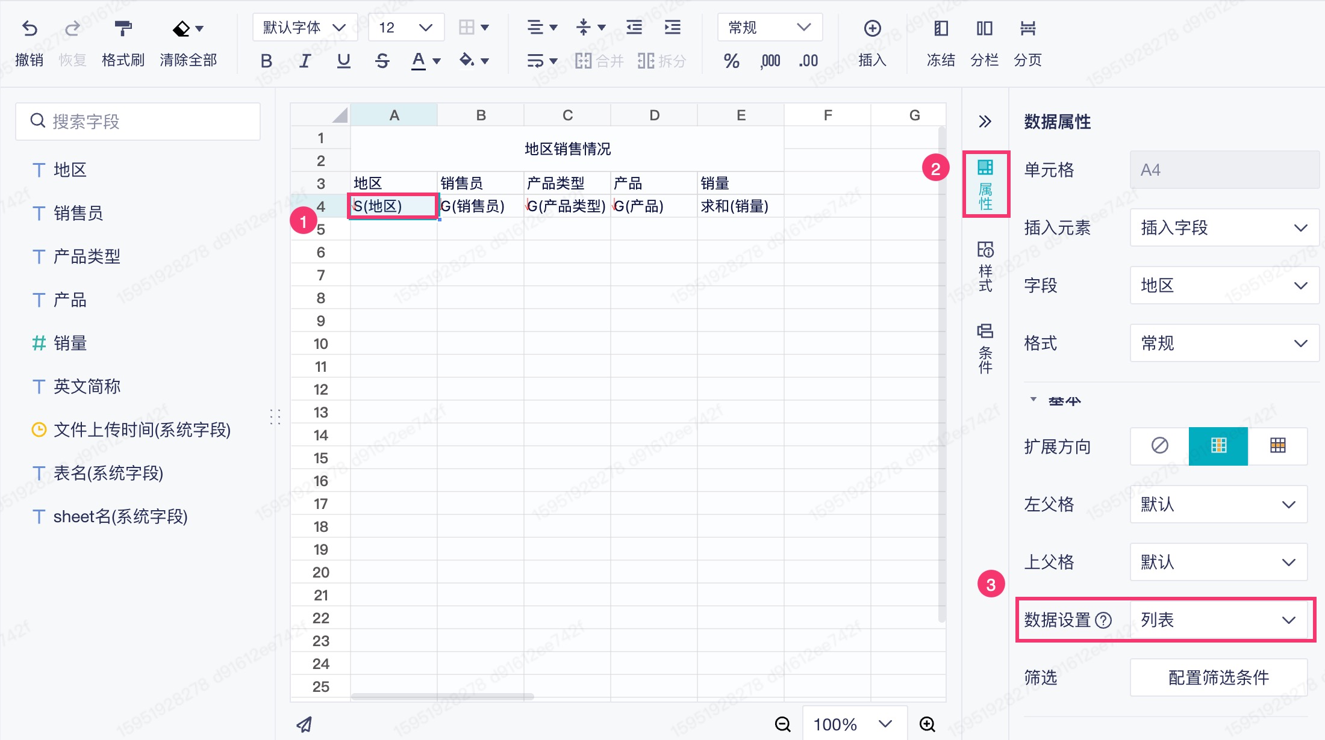Viewport: 1325px width, 740px height.
Task: Set expand direction to none
Action: coord(1159,446)
